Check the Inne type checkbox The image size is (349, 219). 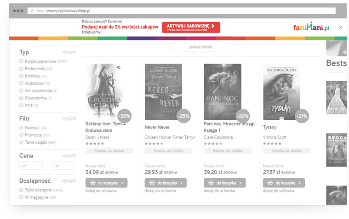21,105
